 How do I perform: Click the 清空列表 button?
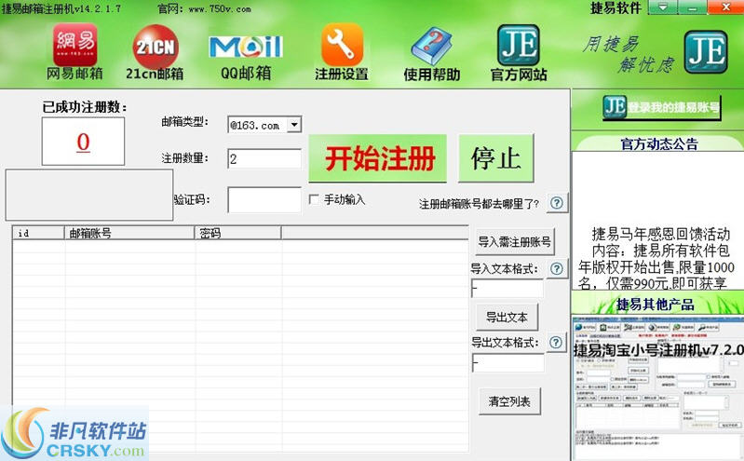[509, 401]
